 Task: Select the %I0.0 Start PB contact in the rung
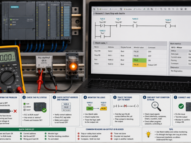pyautogui.click(x=103, y=26)
